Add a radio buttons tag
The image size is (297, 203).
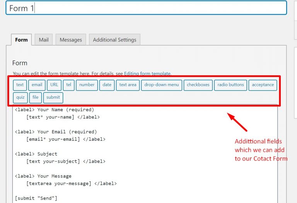[x=230, y=85]
